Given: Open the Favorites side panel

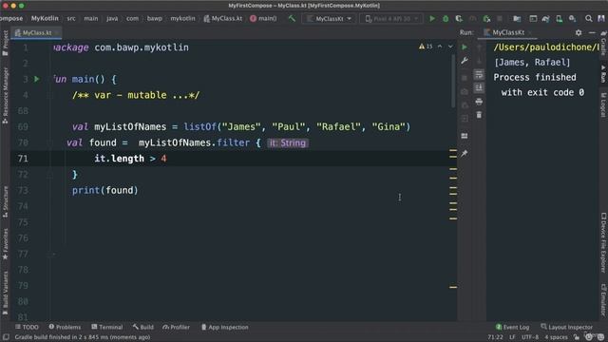Looking at the screenshot, I should [x=5, y=243].
